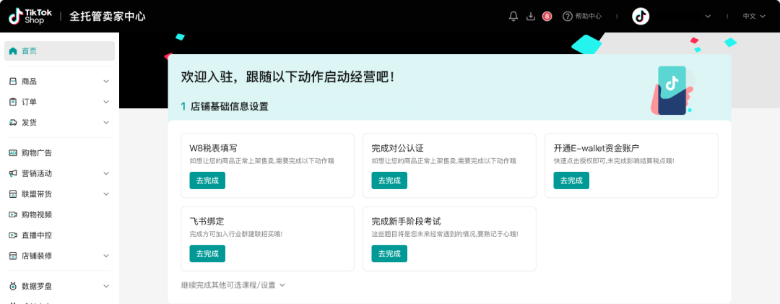
Task: Click the 直播中控 sidebar icon
Action: [13, 235]
